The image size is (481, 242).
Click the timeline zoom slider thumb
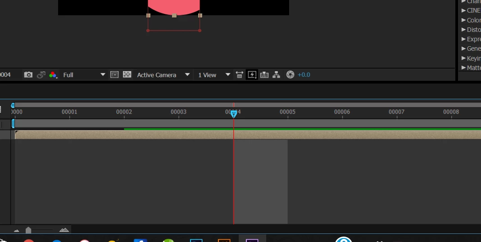[x=28, y=230]
